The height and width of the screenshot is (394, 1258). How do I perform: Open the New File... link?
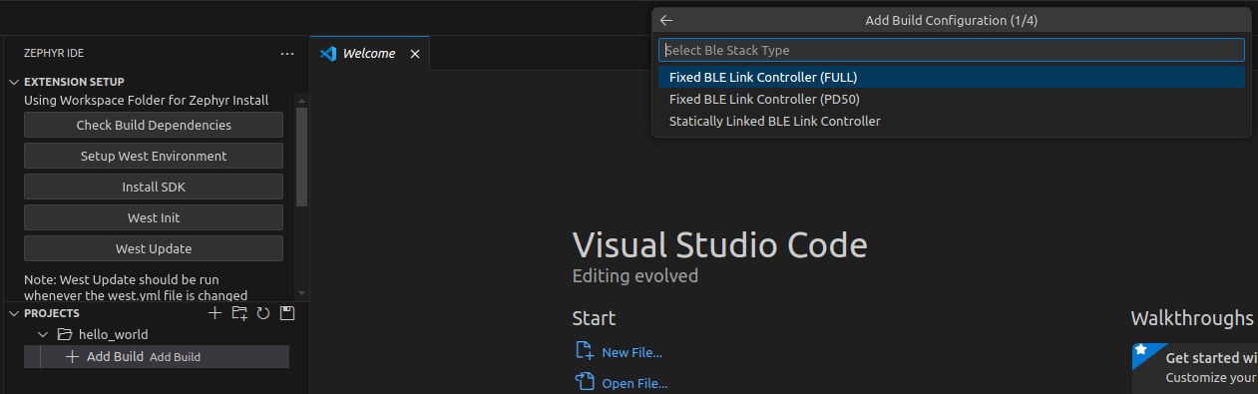coord(631,352)
